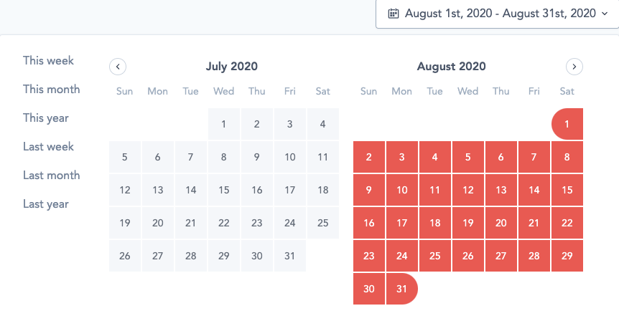The height and width of the screenshot is (321, 619).
Task: Pick the 'Last month' range option
Action: tap(51, 176)
